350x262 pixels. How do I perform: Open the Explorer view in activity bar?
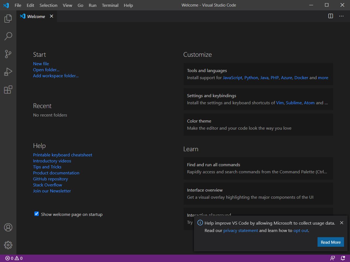[x=8, y=19]
